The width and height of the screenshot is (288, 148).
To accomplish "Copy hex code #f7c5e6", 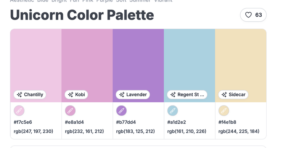I will [x=23, y=122].
